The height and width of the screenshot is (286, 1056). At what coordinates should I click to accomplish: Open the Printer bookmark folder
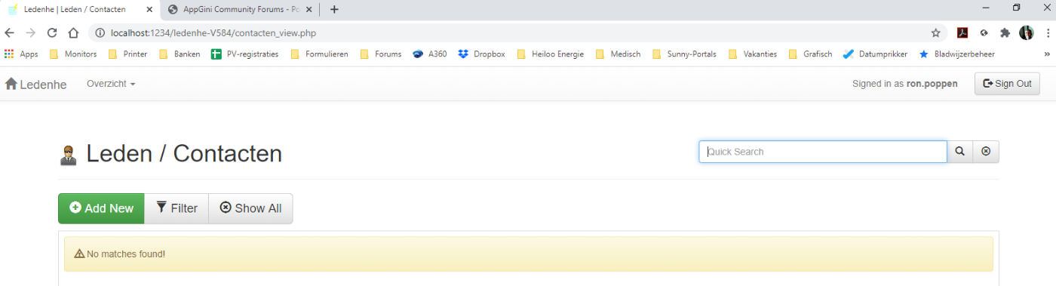pos(127,54)
